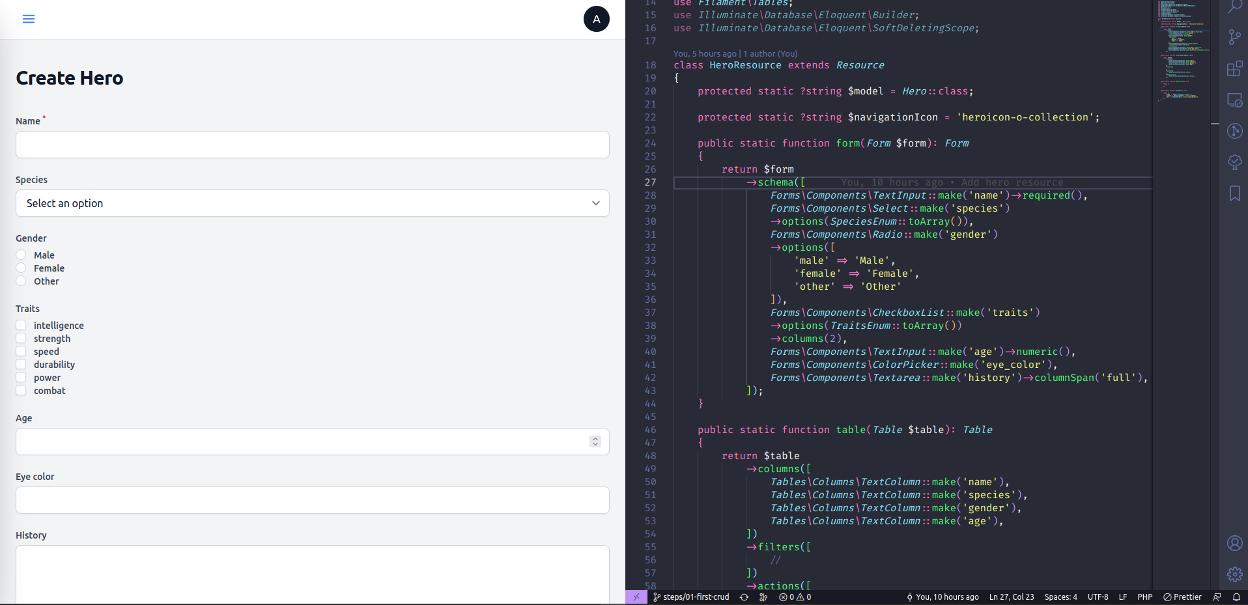Viewport: 1248px width, 605px height.
Task: Check the durability trait
Action: click(21, 364)
